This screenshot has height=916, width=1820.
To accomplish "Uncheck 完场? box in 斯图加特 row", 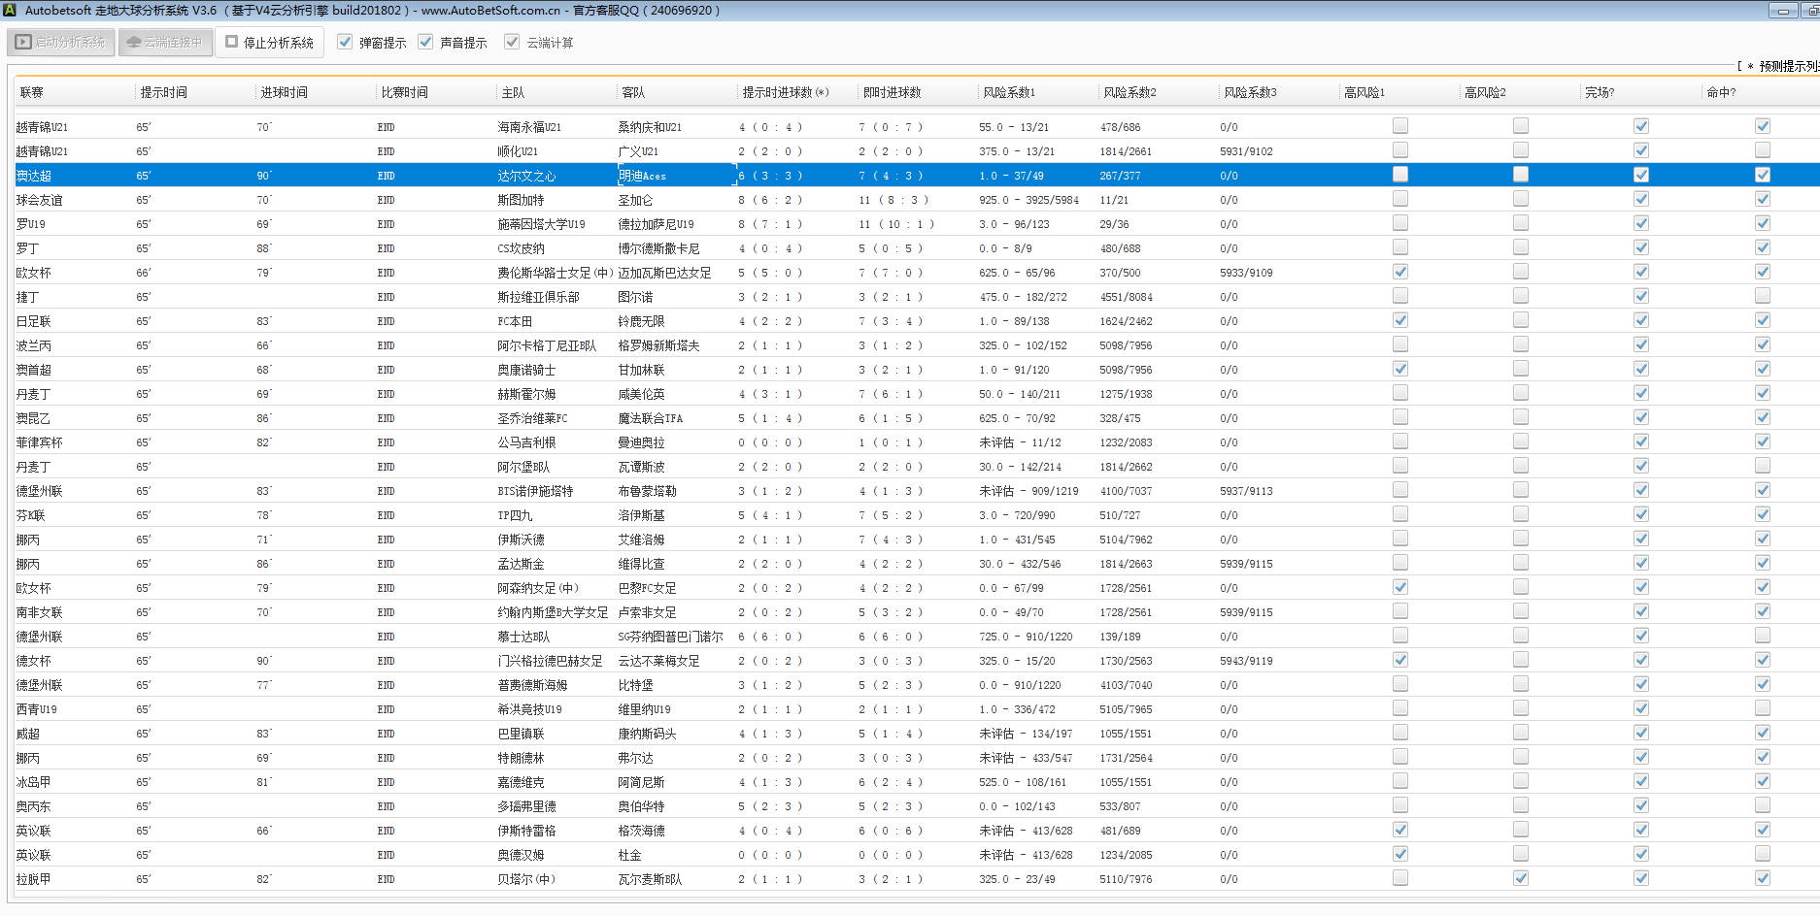I will coord(1640,199).
